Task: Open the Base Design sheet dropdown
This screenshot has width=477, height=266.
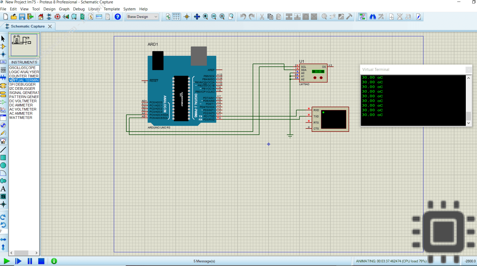Action: [155, 16]
